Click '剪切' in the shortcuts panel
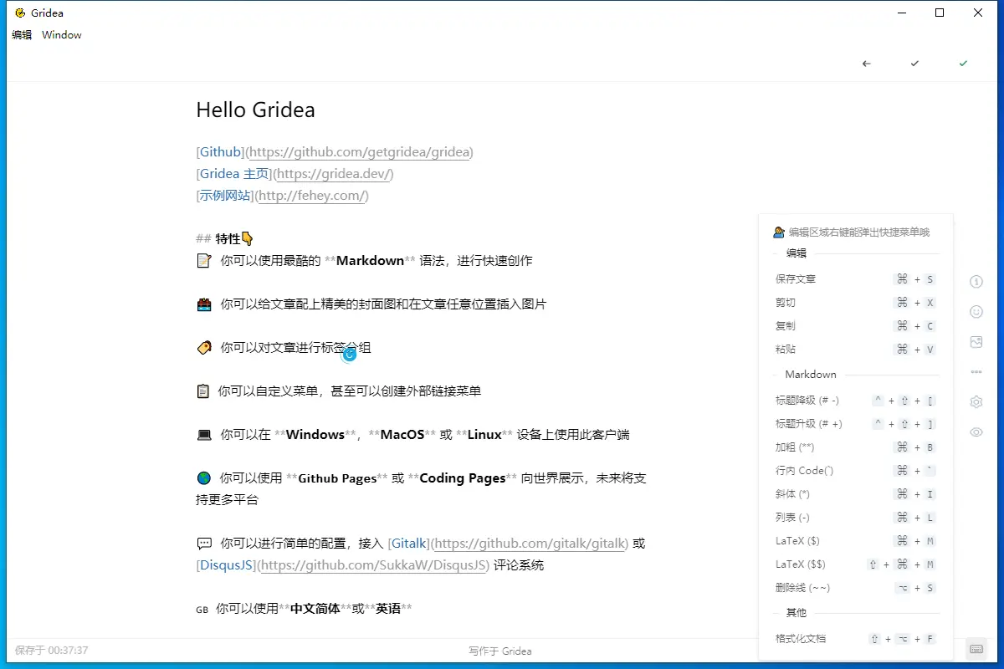Image resolution: width=1004 pixels, height=669 pixels. click(x=786, y=303)
